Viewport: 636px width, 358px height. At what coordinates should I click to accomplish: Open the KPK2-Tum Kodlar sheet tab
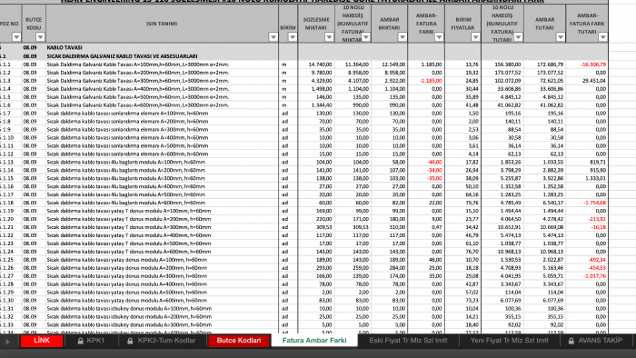(162, 341)
